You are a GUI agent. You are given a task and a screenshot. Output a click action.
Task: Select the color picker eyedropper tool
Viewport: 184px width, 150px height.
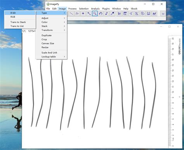113,14
